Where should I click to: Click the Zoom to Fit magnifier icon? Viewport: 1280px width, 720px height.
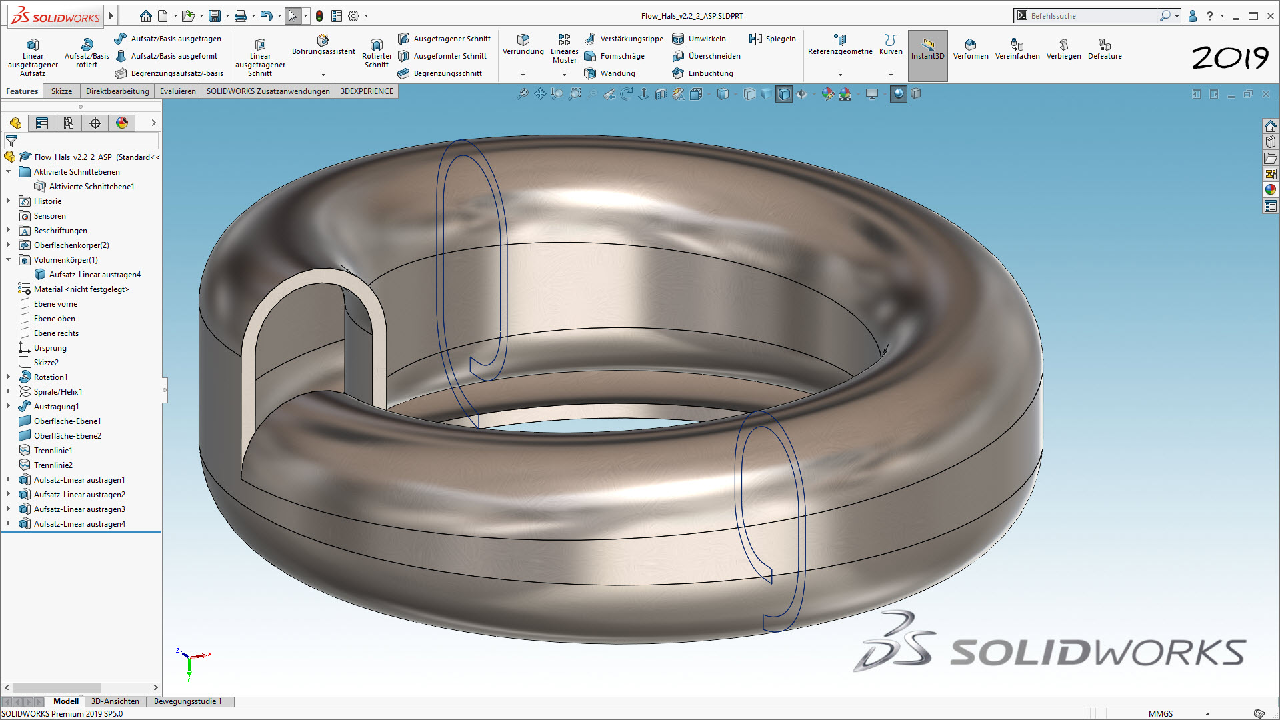[523, 94]
